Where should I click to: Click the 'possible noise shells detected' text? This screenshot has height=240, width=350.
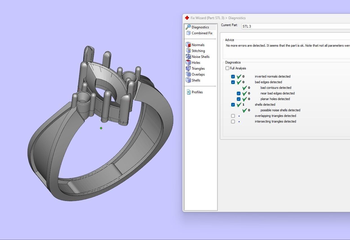(280, 110)
